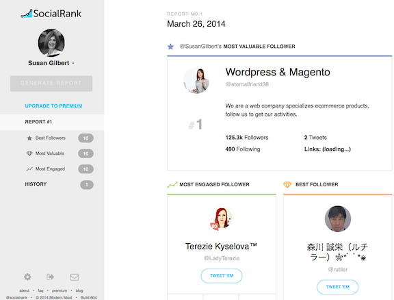The width and height of the screenshot is (394, 300).
Task: Click the 490 Following stat
Action: [x=243, y=149]
